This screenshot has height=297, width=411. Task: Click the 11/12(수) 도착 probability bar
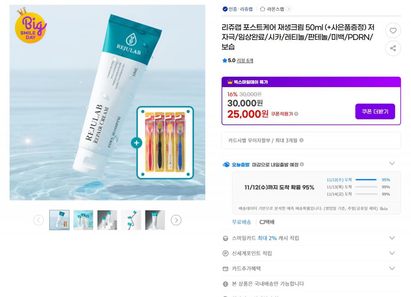click(x=366, y=179)
